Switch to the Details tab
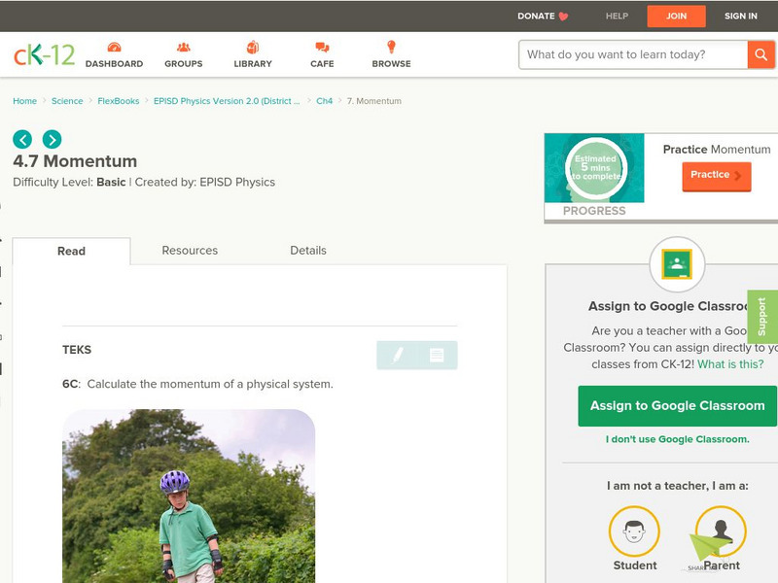This screenshot has width=778, height=583. [308, 251]
